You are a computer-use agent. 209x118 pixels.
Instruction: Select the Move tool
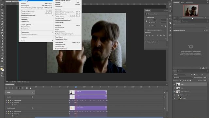(2, 4)
